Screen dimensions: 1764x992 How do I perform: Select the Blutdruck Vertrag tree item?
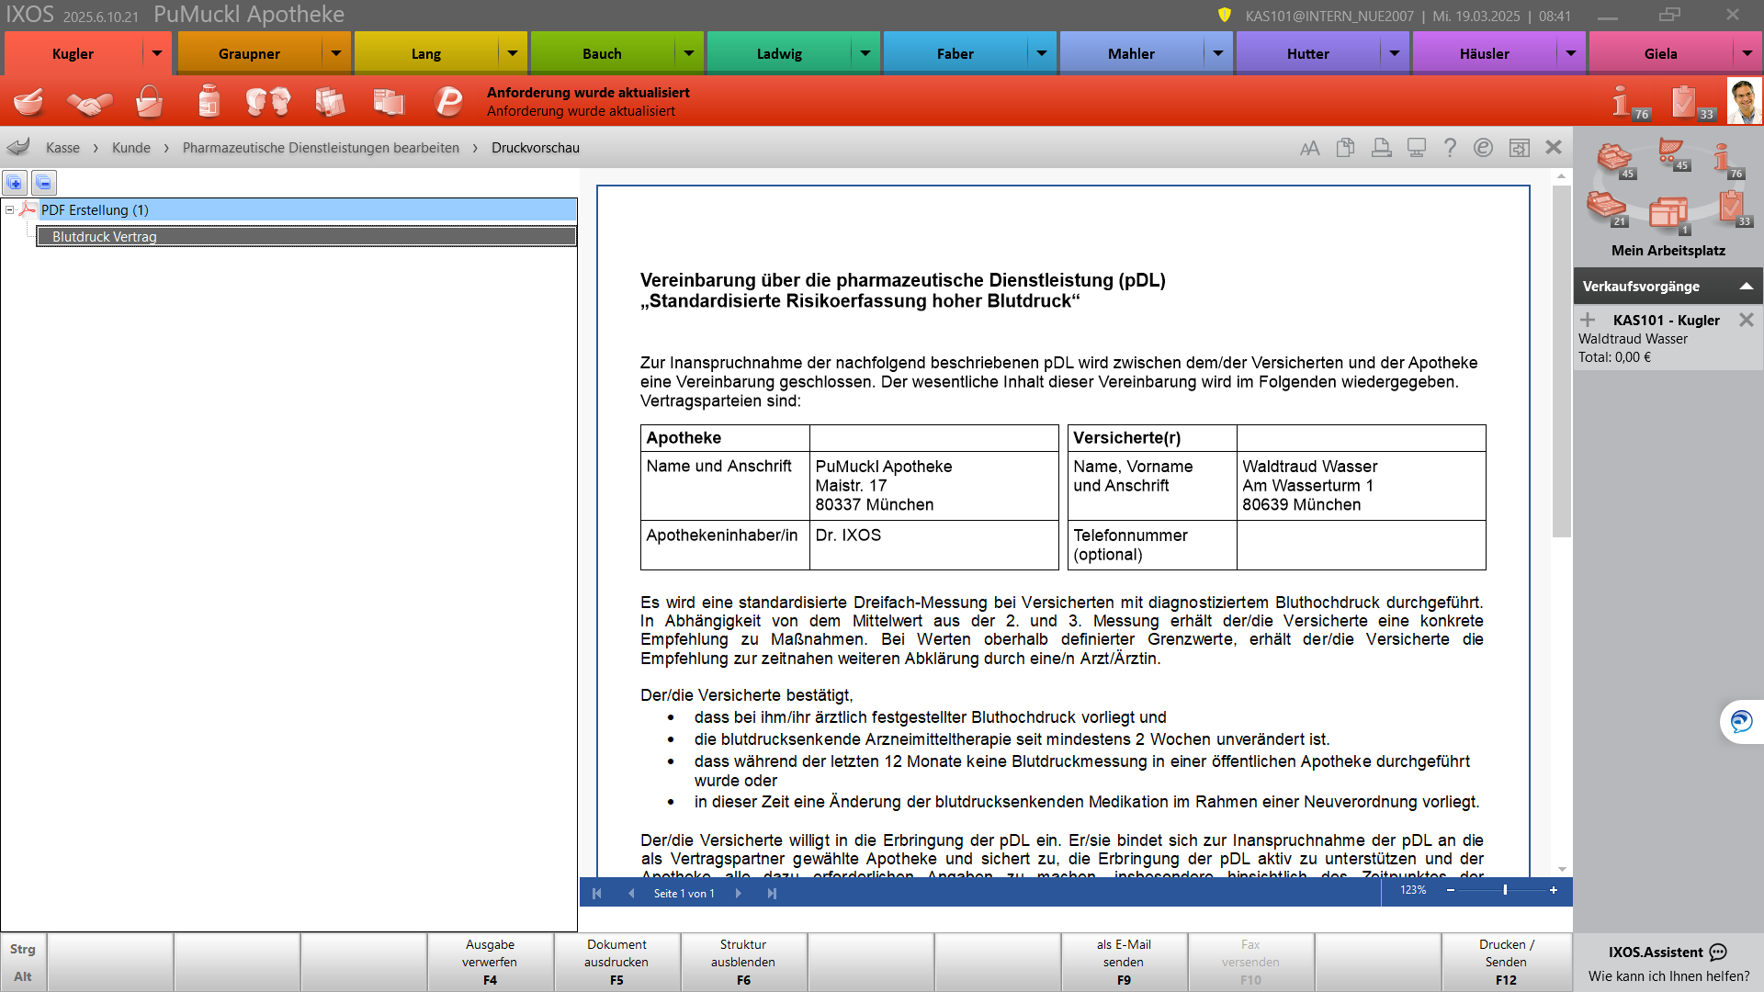pyautogui.click(x=306, y=237)
